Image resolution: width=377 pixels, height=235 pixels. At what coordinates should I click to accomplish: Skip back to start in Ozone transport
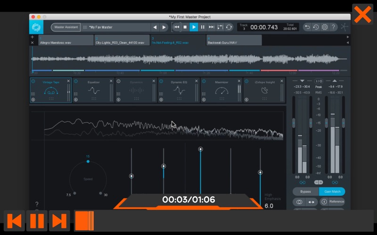click(x=176, y=27)
